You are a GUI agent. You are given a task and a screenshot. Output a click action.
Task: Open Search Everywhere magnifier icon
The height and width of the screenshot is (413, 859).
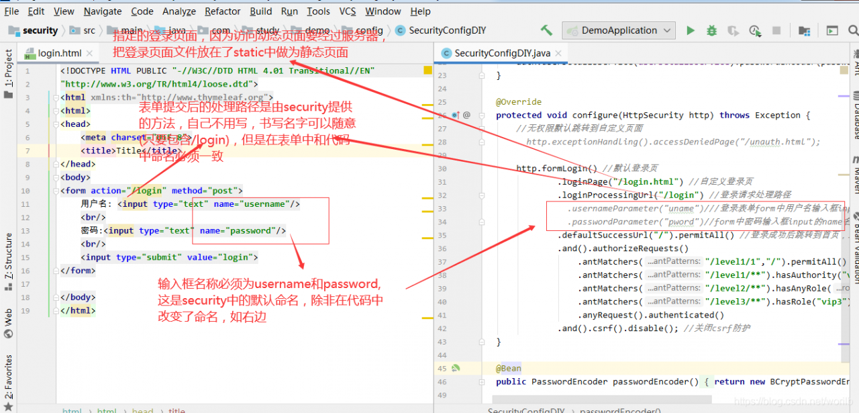[x=852, y=30]
